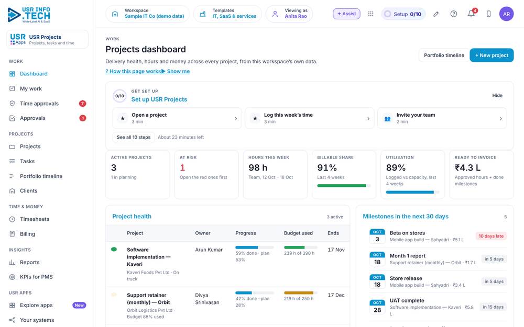Open the notifications bell
The width and height of the screenshot is (524, 327).
pos(471,14)
